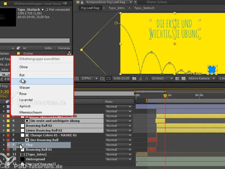Click the project flowchart icon
Screen dimensions: 225x169
click(69, 53)
